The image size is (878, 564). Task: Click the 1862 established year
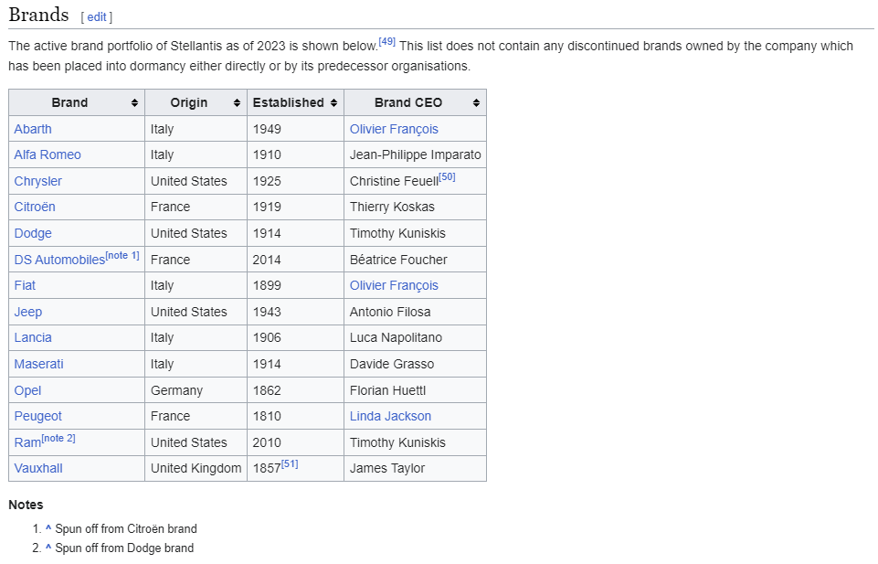coord(267,390)
